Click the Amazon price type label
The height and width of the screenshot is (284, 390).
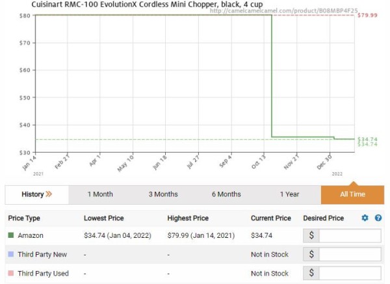(31, 235)
